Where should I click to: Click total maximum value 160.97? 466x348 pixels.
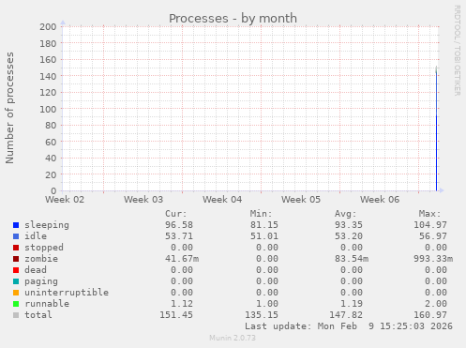click(x=430, y=315)
